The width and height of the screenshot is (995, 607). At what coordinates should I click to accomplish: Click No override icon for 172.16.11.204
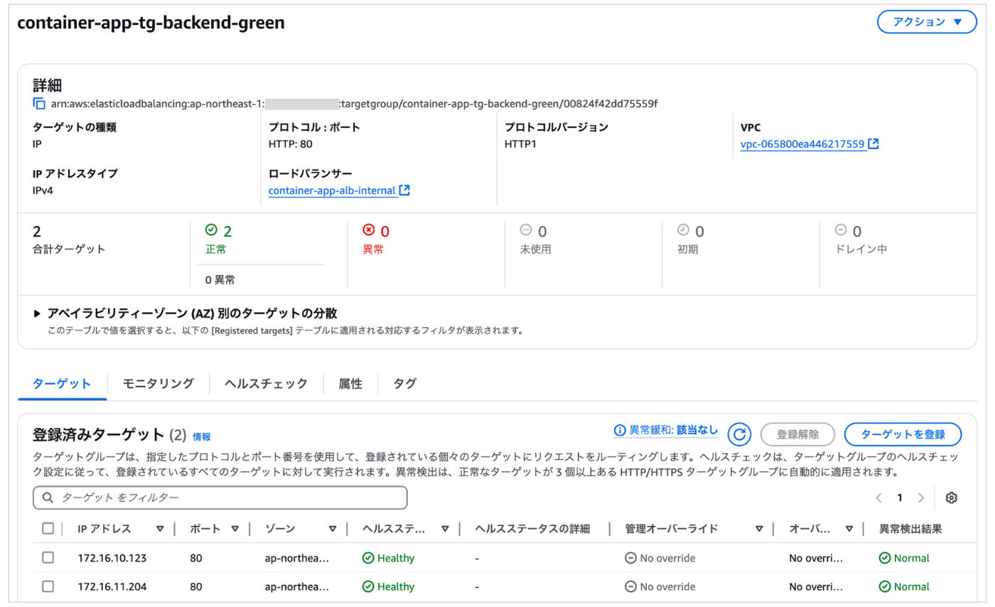click(630, 586)
